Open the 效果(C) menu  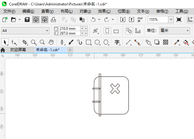(104, 11)
